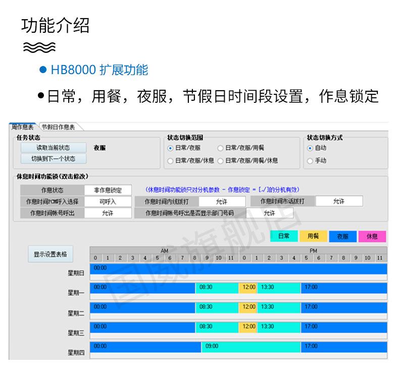Click 星期二 12:00 meal segment
Image resolution: width=399 pixels, height=370 pixels.
click(x=248, y=308)
